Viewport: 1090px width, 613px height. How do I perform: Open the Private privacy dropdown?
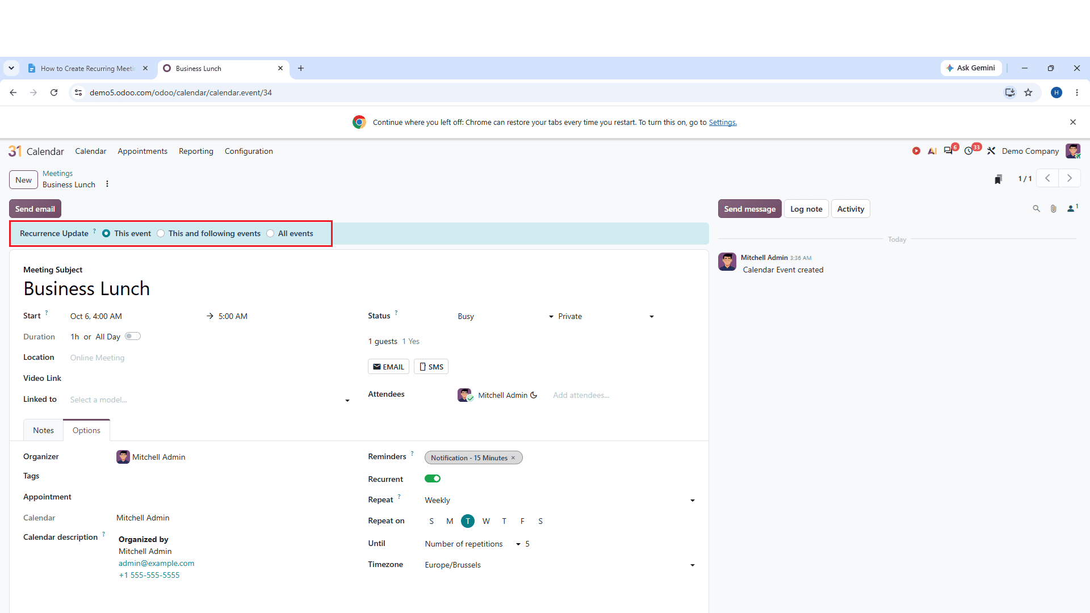click(x=606, y=316)
